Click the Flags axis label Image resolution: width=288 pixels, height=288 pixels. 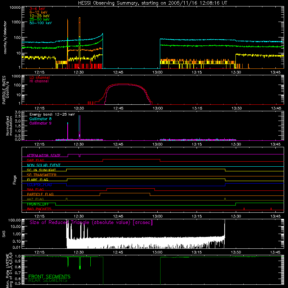[x=15, y=180]
